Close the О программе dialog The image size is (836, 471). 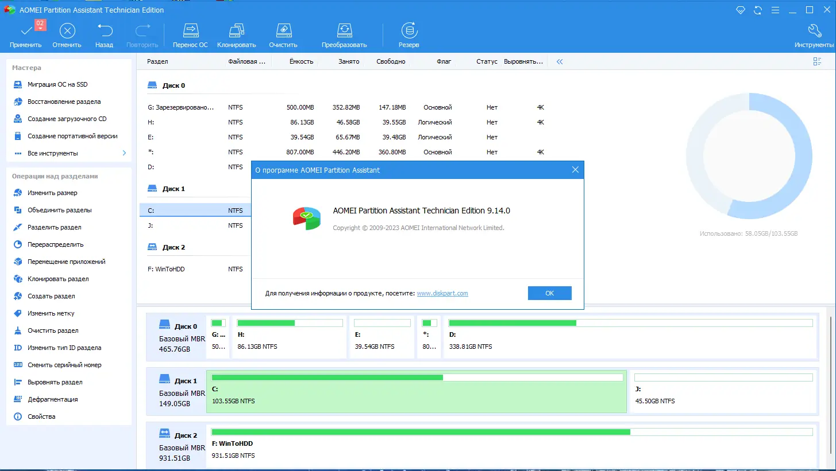(x=575, y=170)
